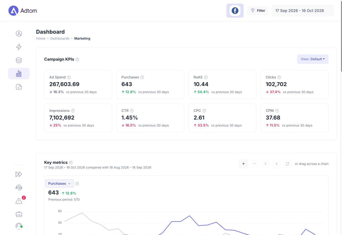Show help tooltip for CPC
Viewport: 342px width, 235px height.
(204, 111)
